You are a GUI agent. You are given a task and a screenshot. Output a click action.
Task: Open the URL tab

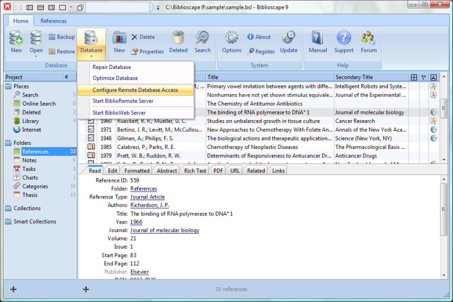(235, 171)
